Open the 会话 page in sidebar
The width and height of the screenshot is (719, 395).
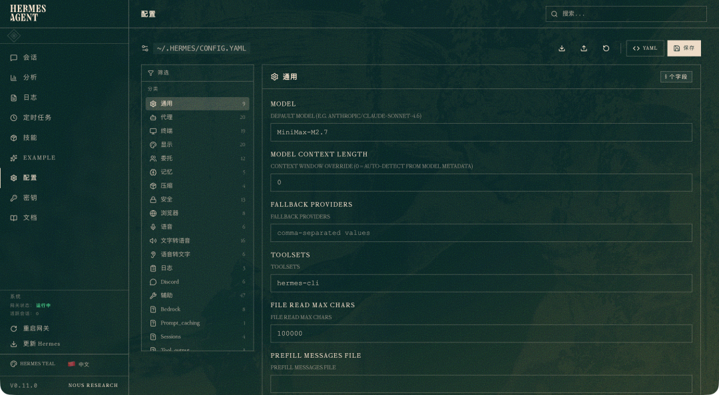pos(64,57)
